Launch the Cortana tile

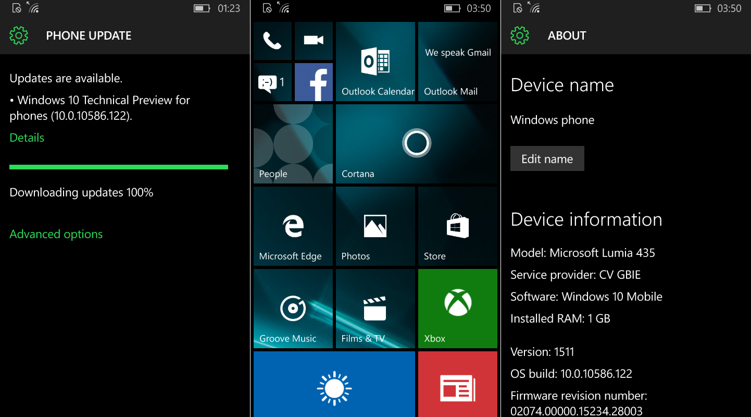(417, 144)
